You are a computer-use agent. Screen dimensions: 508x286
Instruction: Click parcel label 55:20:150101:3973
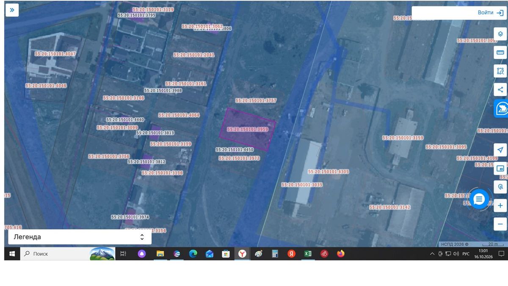pos(239,158)
